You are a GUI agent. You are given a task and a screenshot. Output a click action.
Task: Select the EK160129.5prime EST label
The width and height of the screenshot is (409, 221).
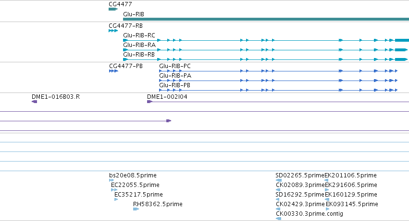pos(351,195)
